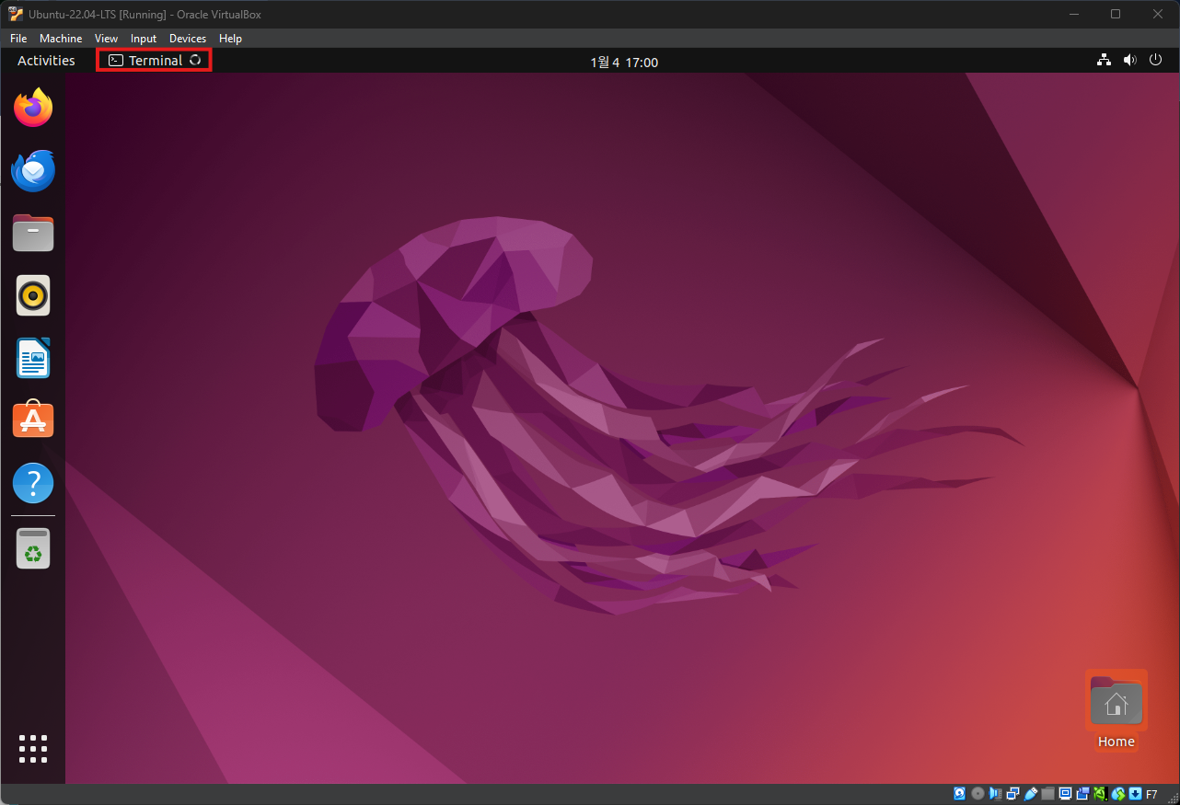
Task: Select the Home folder desktop icon
Action: [1116, 710]
